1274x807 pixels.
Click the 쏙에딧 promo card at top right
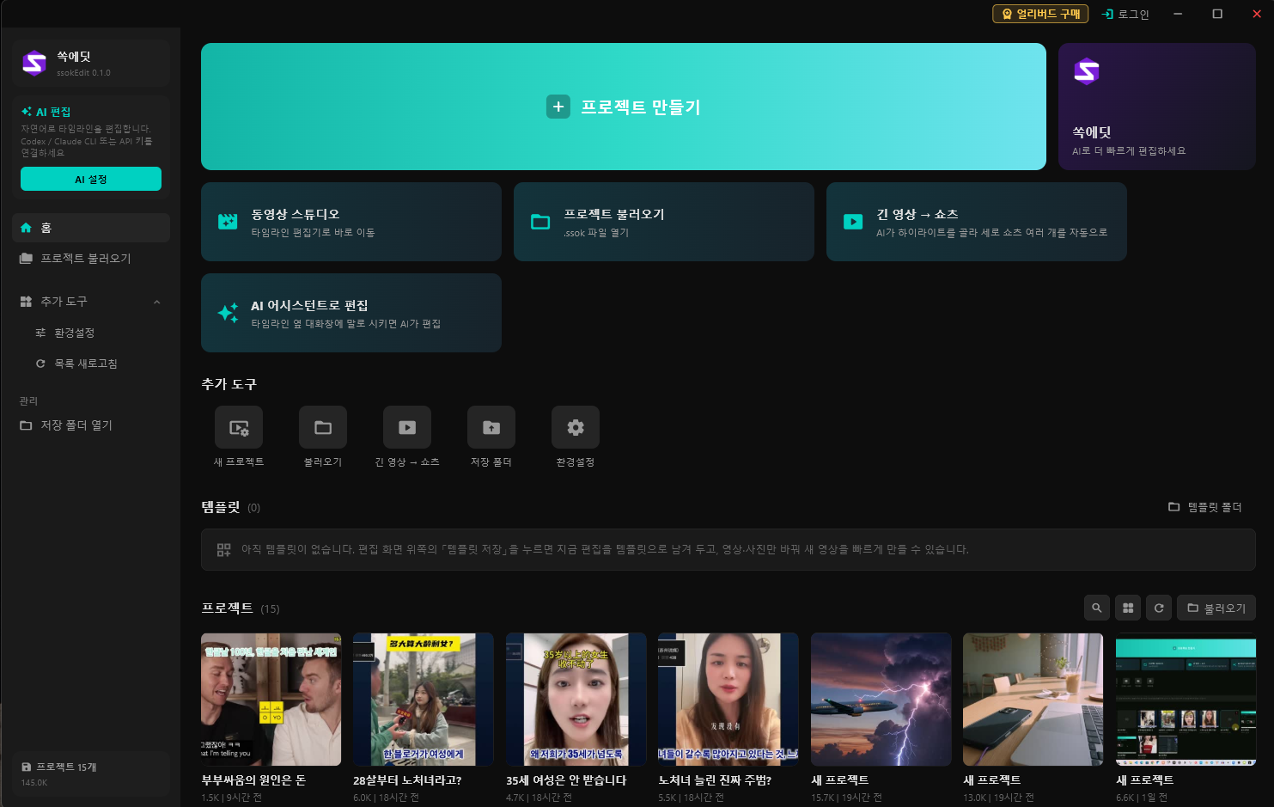tap(1157, 107)
